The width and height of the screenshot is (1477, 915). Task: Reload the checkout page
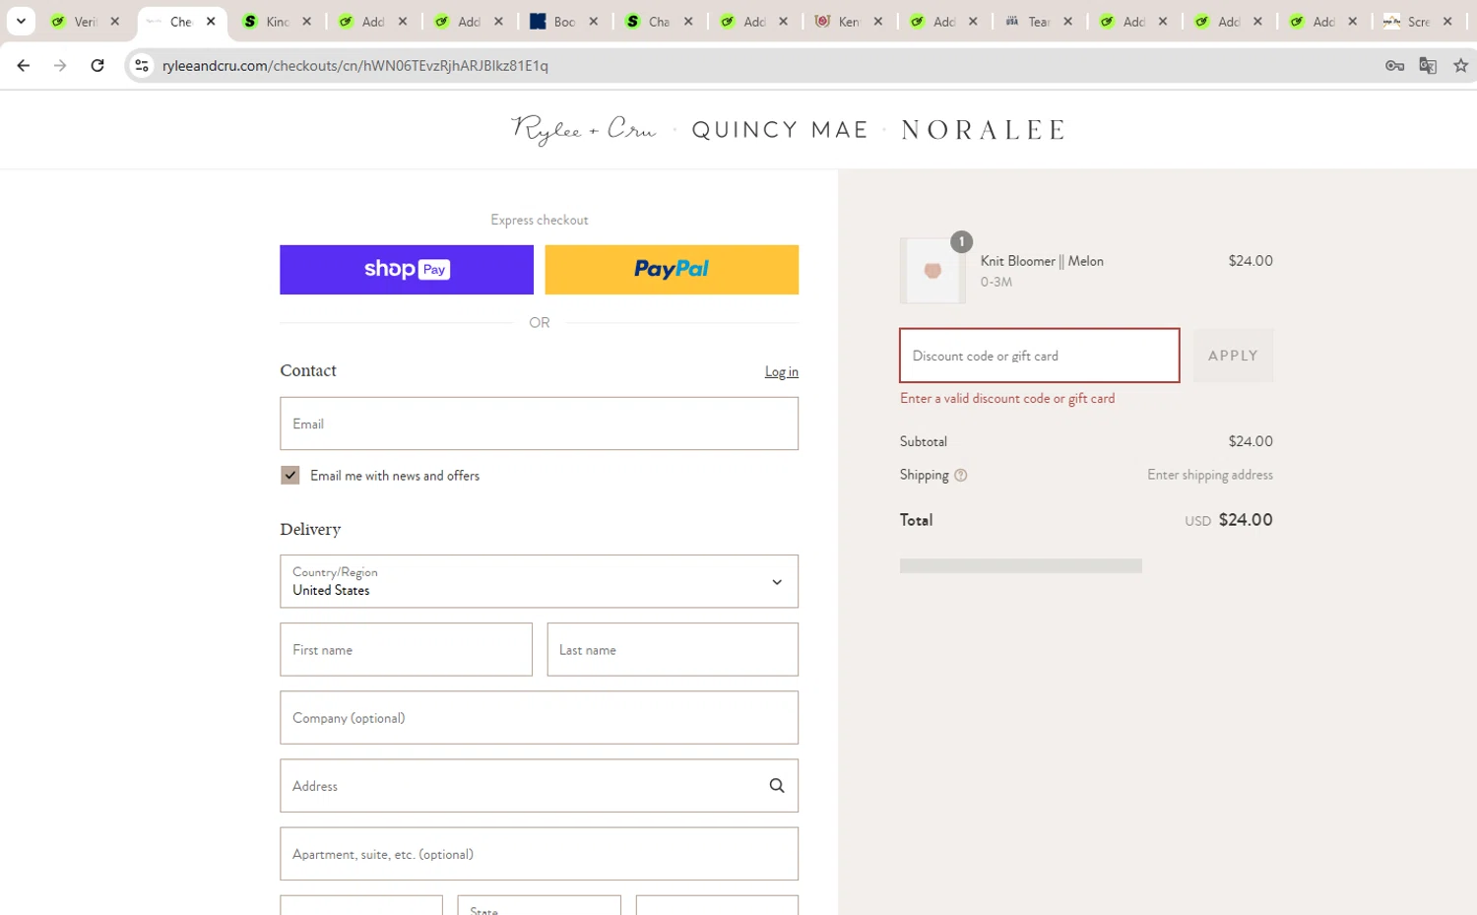(x=97, y=65)
